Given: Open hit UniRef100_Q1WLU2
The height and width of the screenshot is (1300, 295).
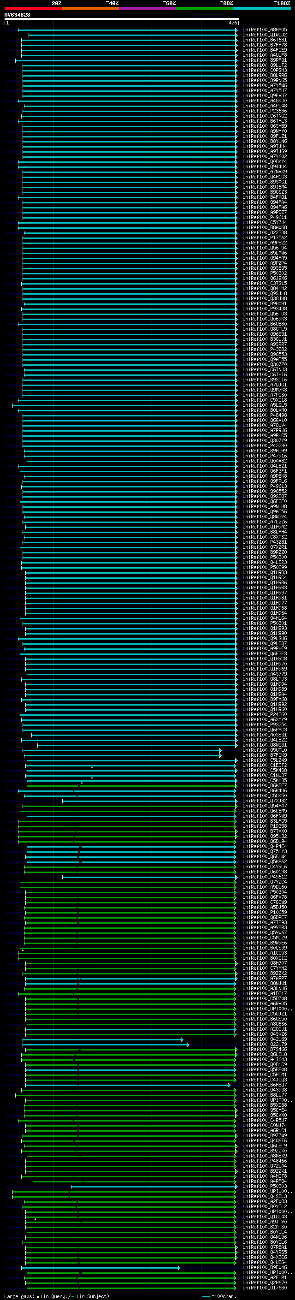Looking at the screenshot, I should (265, 35).
